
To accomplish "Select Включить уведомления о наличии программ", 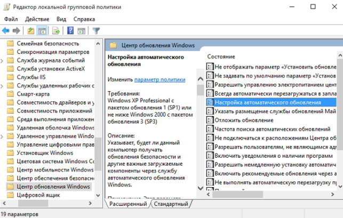I will (274, 156).
